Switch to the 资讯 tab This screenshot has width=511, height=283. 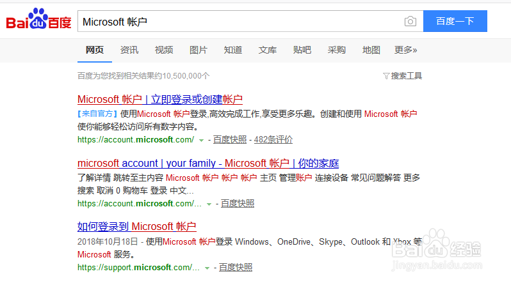coord(129,50)
